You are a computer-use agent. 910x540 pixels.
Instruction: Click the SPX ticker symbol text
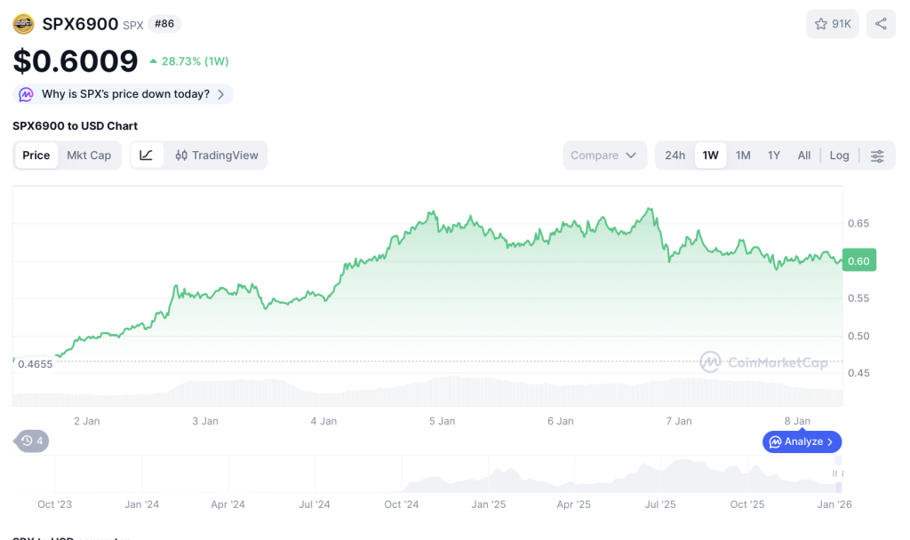133,26
